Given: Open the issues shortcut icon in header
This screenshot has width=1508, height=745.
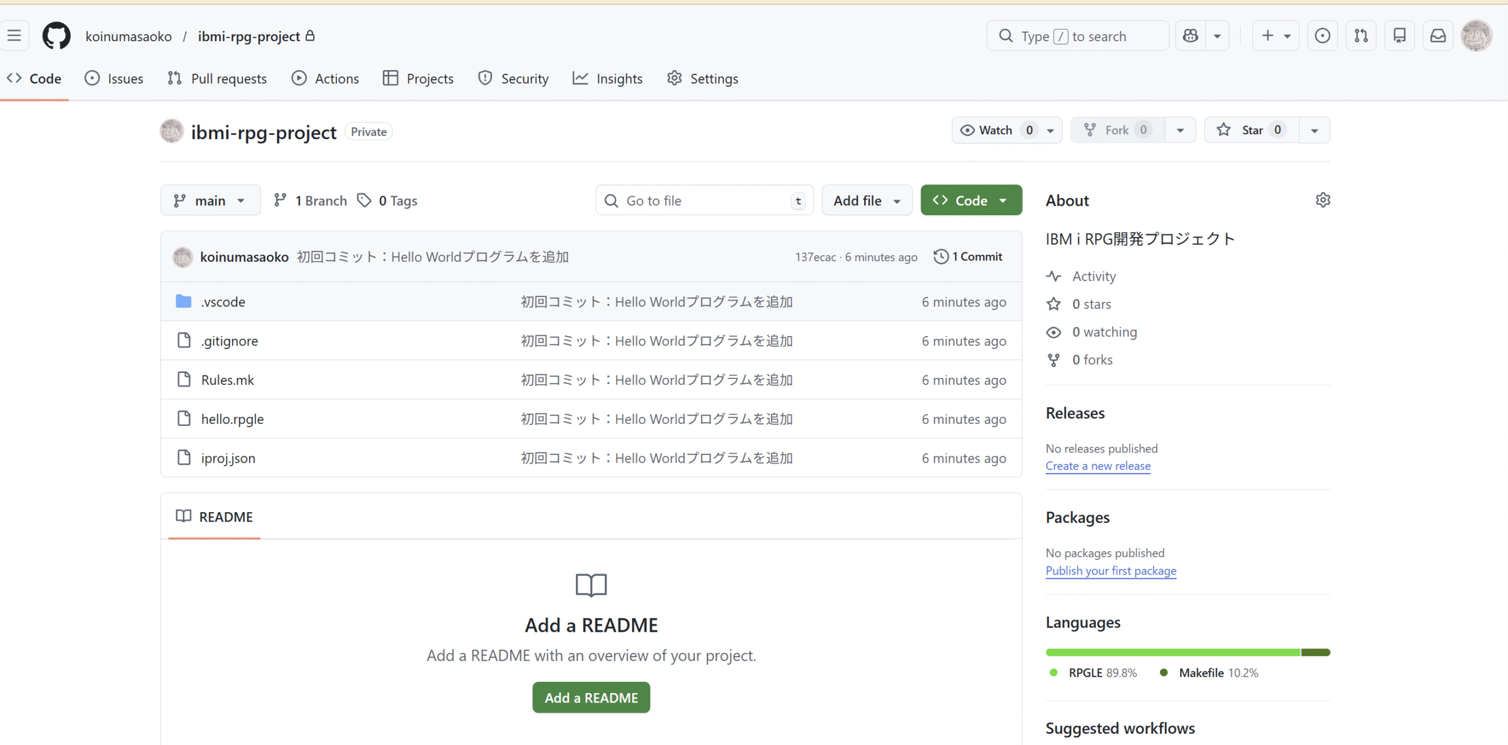Looking at the screenshot, I should click(x=1322, y=36).
